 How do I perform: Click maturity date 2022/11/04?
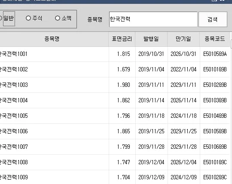pos(183,69)
